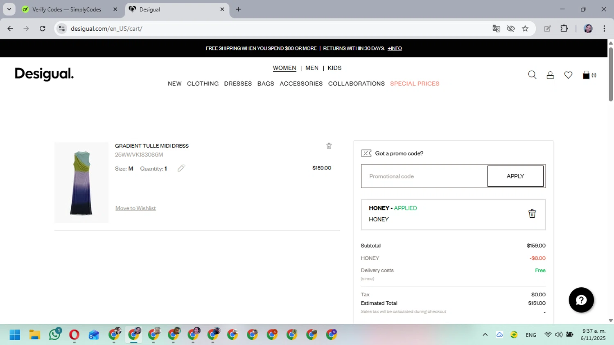Open the SPECIAL PRICES menu

click(x=415, y=83)
